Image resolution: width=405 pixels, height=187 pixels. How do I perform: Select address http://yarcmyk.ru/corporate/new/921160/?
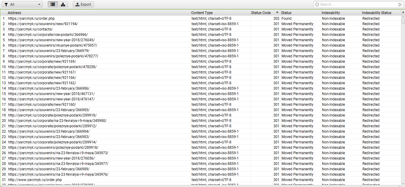click(42, 105)
